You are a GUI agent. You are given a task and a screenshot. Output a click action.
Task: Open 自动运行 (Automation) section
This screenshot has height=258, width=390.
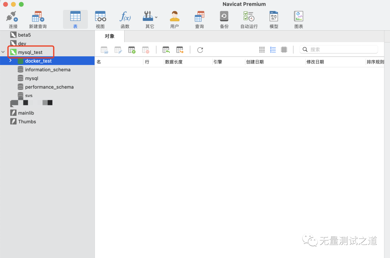coord(249,19)
